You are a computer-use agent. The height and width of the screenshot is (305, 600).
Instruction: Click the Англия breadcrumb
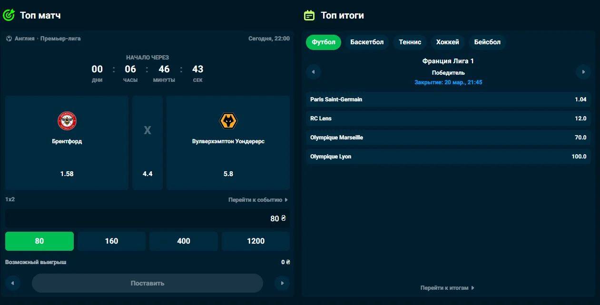(x=25, y=39)
